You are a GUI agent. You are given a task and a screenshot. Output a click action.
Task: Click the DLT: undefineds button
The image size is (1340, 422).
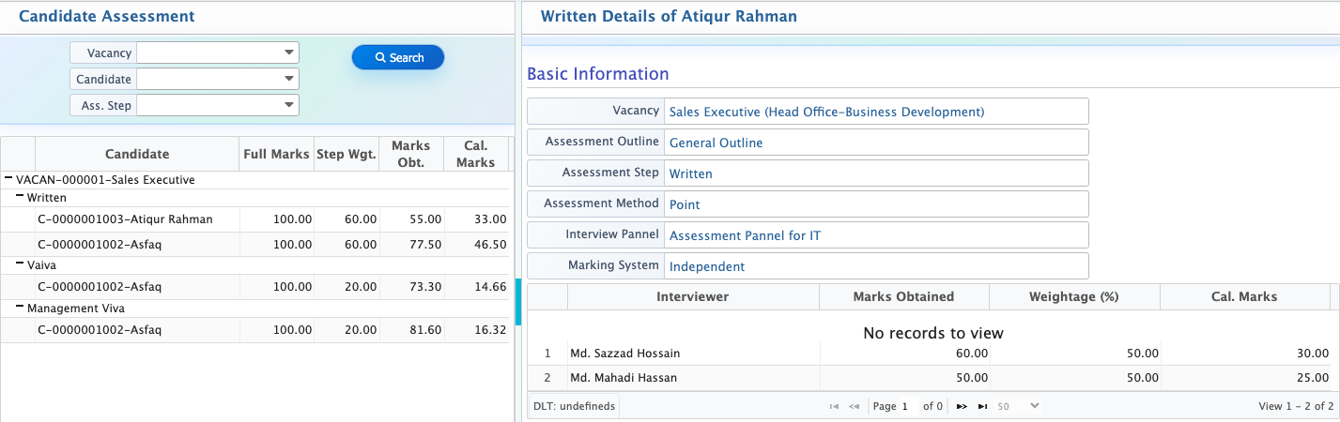tap(574, 406)
